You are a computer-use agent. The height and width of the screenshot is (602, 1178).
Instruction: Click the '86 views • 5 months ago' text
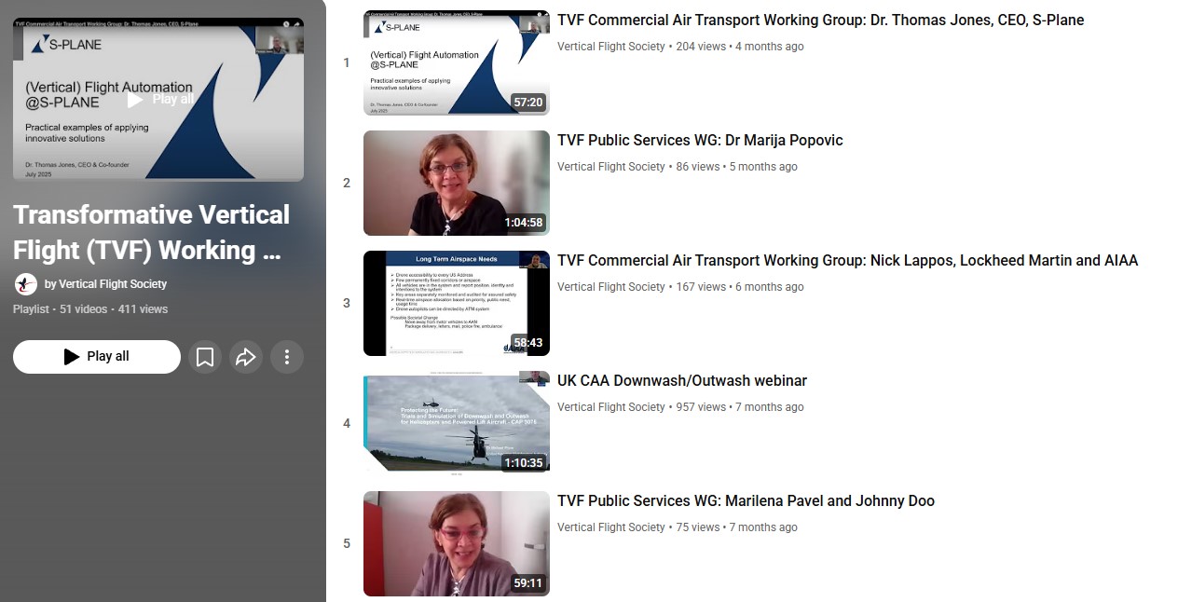tap(736, 167)
